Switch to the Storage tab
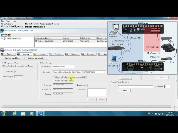 (73, 54)
